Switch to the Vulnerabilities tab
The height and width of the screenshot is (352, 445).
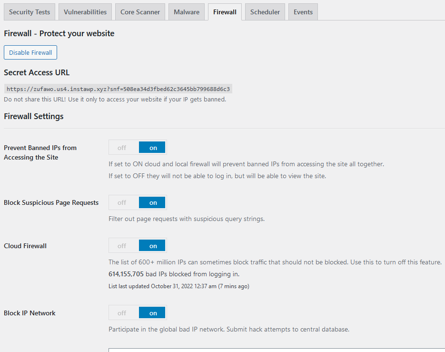point(85,12)
